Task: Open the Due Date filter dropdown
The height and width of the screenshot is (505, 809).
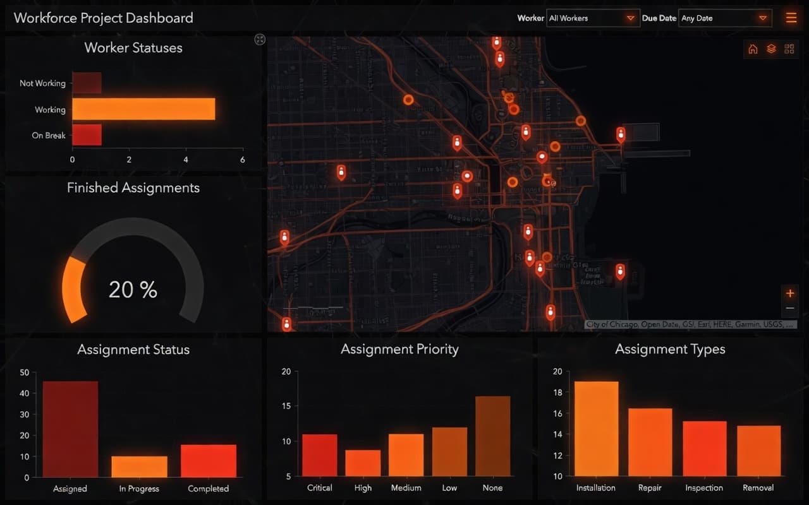Action: (x=726, y=18)
